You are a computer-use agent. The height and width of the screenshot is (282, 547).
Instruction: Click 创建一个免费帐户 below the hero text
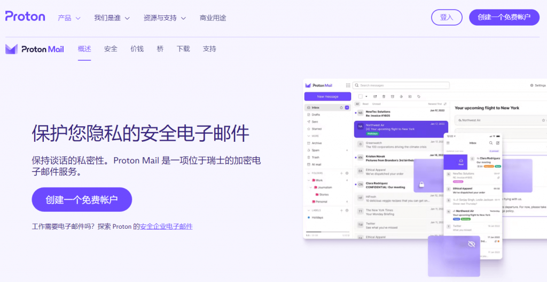tap(82, 199)
